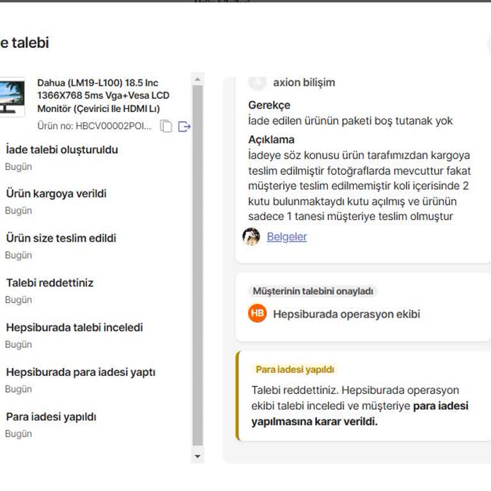
Task: Click the 'axion bilişim' seller name
Action: [304, 82]
